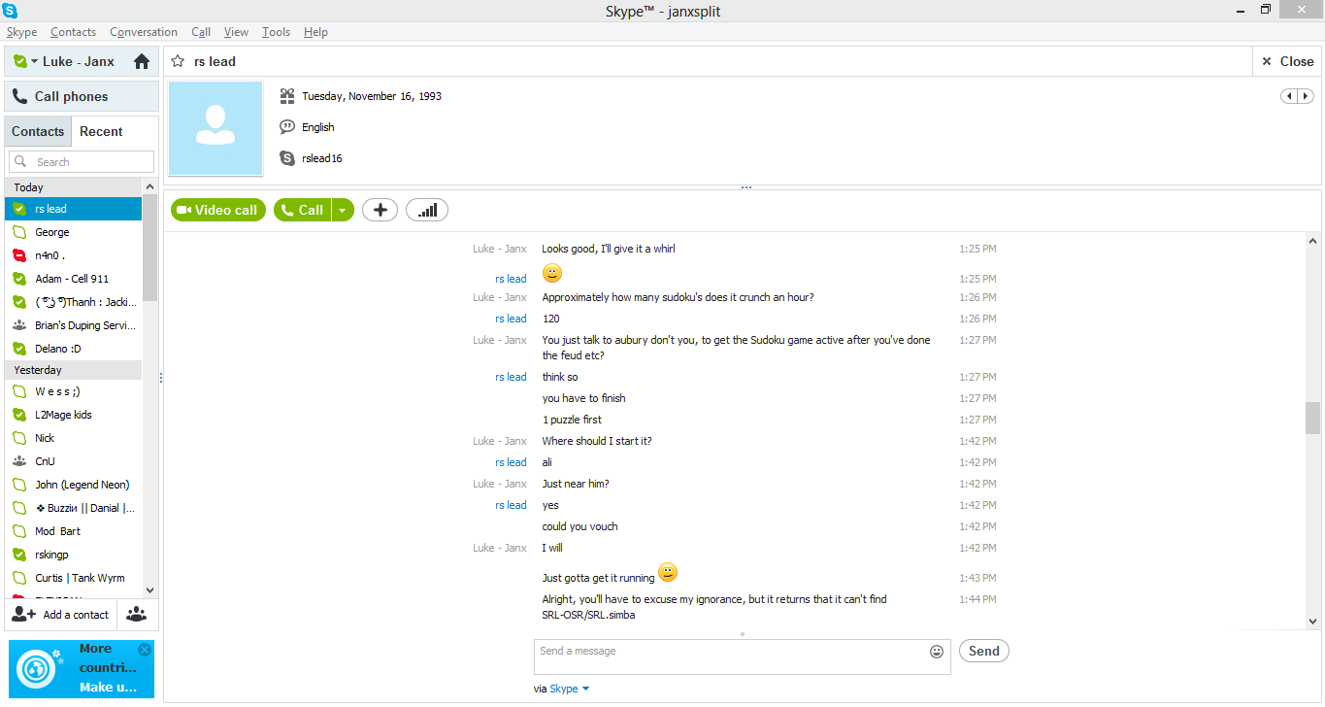Screen dimensions: 1325x707
Task: Open the emoticon picker
Action: tap(937, 652)
